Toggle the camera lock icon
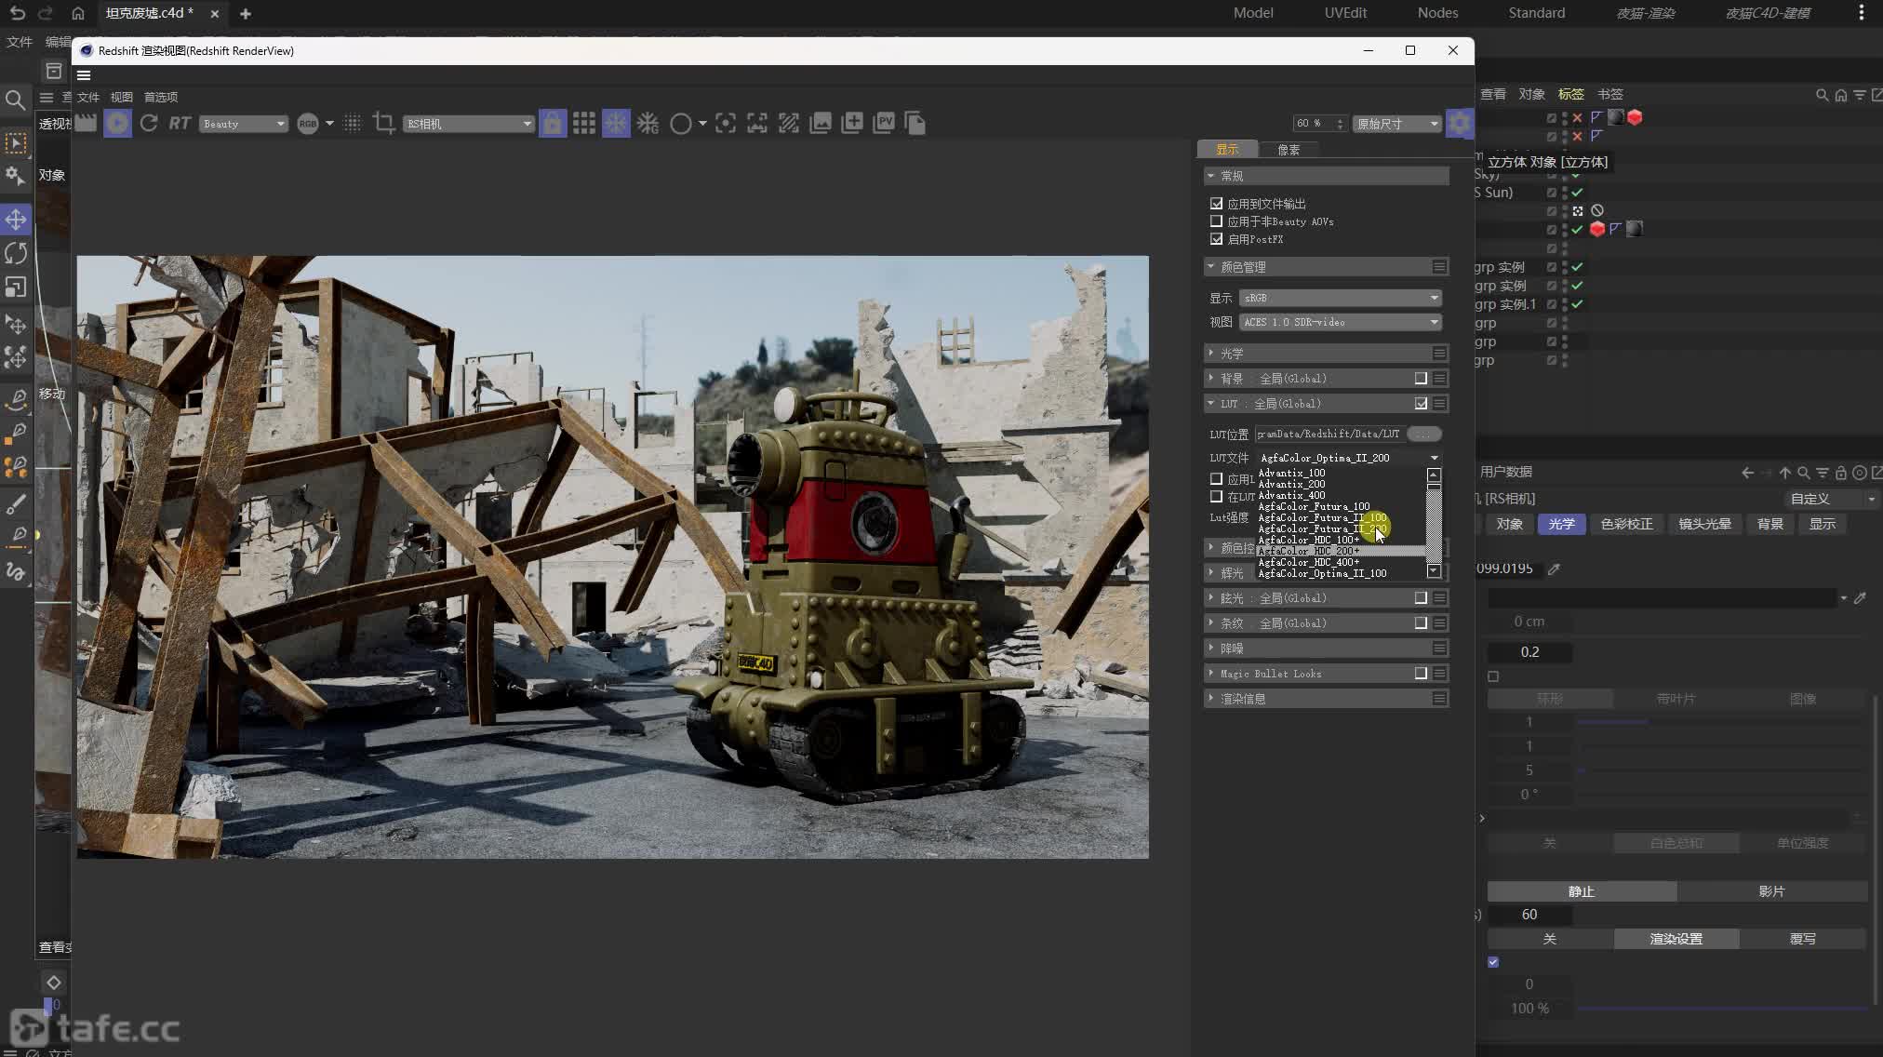The image size is (1883, 1057). coord(553,123)
